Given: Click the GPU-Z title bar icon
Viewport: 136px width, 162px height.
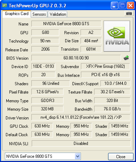Looking at the screenshot, I should tap(5, 5).
